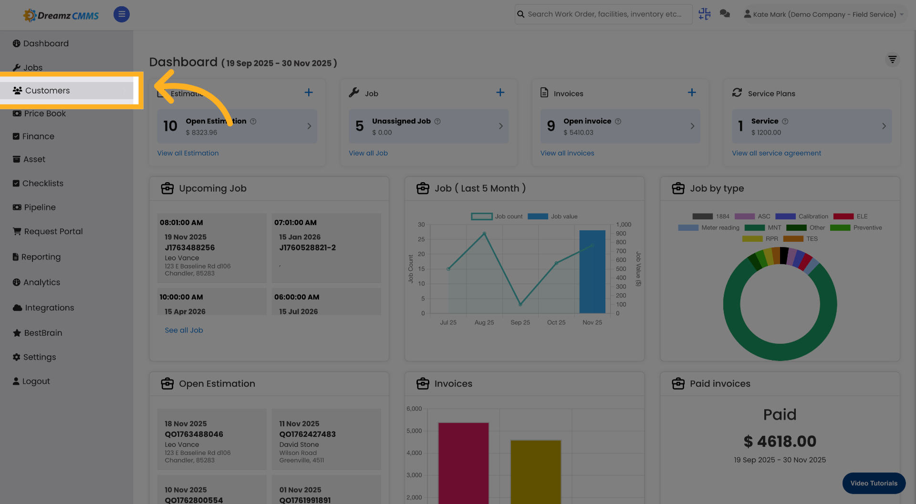916x504 pixels.
Task: Click the dashboard layout grid icon beside search
Action: [704, 14]
